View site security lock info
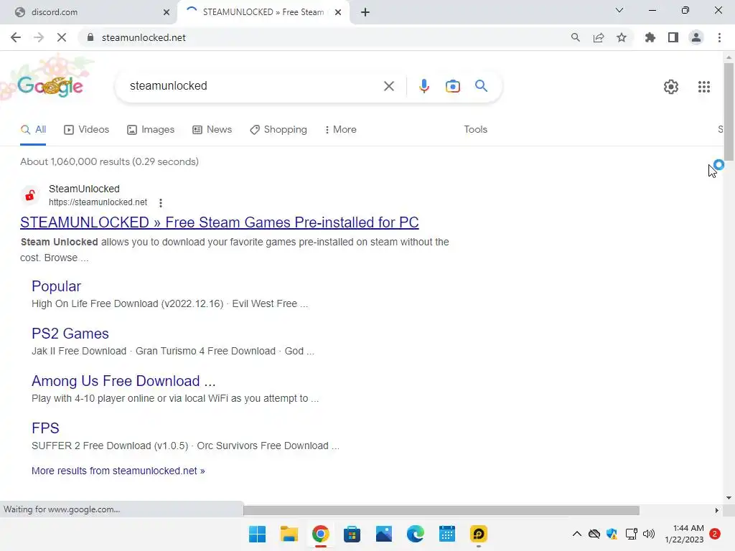 [90, 37]
